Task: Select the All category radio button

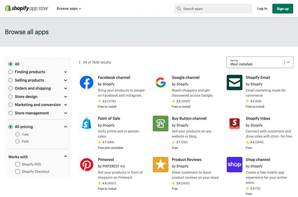Action: (x=10, y=64)
